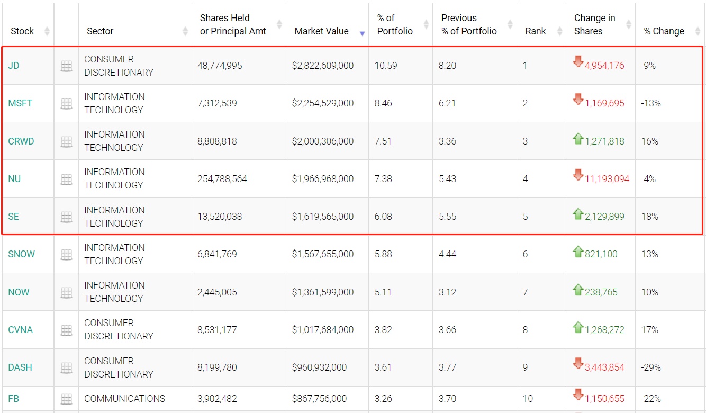Open the table icon beside CRWD
Screen dimensions: 706x413
coord(66,141)
